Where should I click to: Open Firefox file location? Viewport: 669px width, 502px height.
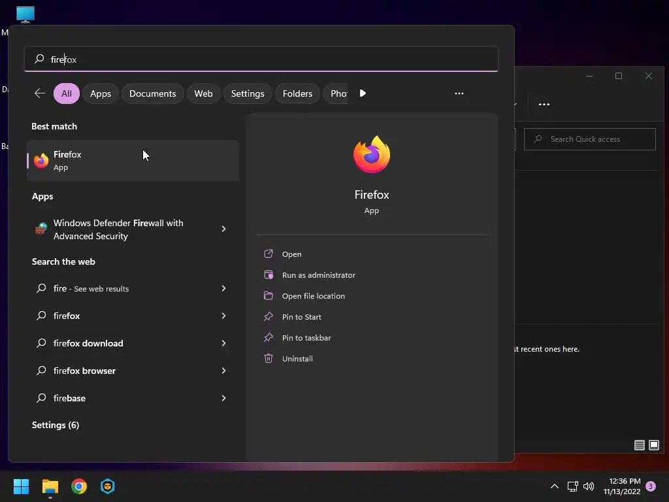tap(313, 296)
